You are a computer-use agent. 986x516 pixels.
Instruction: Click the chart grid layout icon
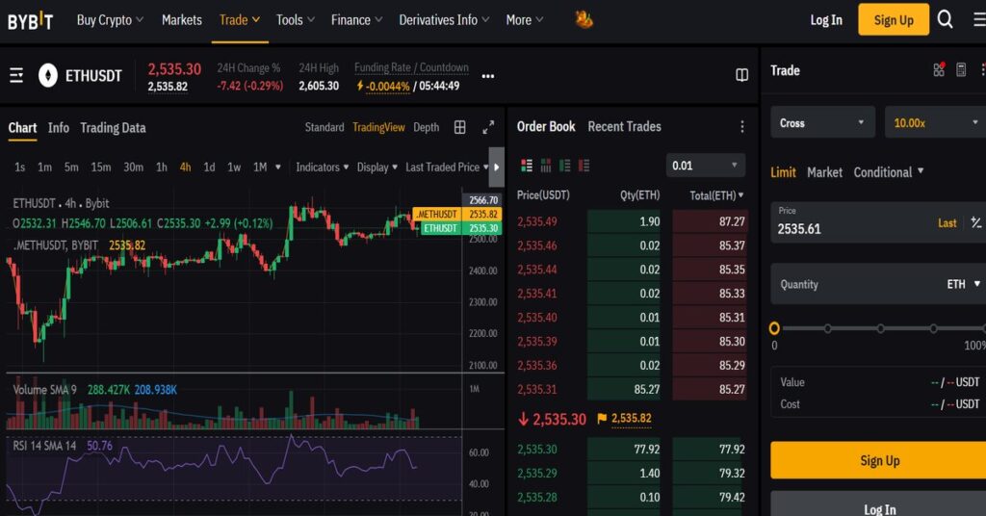coord(459,128)
